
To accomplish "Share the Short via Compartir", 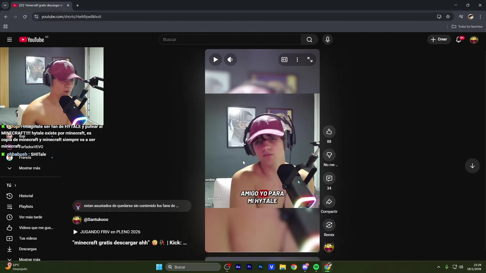I will pyautogui.click(x=329, y=202).
